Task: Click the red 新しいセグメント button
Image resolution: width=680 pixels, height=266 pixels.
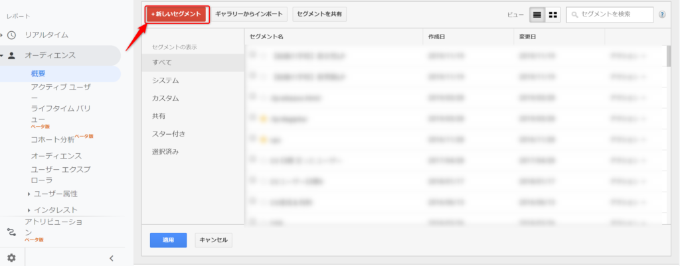Action: (x=176, y=15)
